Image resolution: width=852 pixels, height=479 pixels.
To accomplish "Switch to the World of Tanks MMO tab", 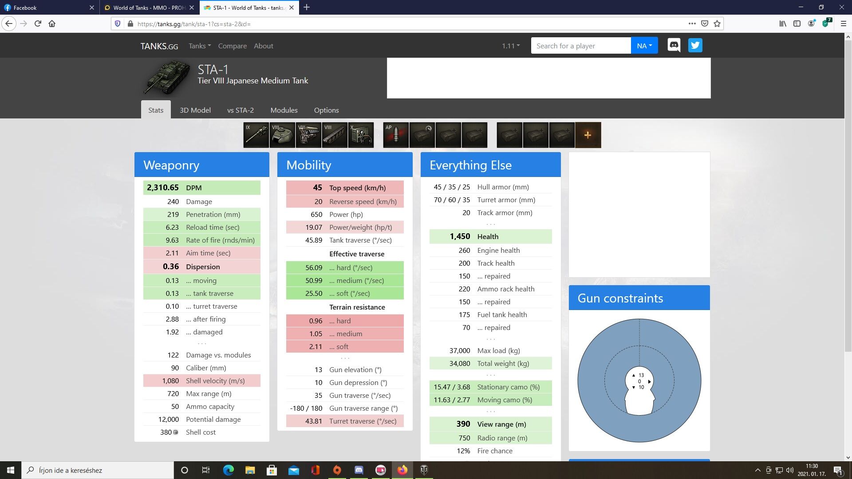I will tap(150, 8).
